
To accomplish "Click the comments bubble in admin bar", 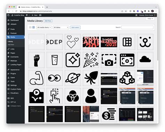I will tap(27, 15).
